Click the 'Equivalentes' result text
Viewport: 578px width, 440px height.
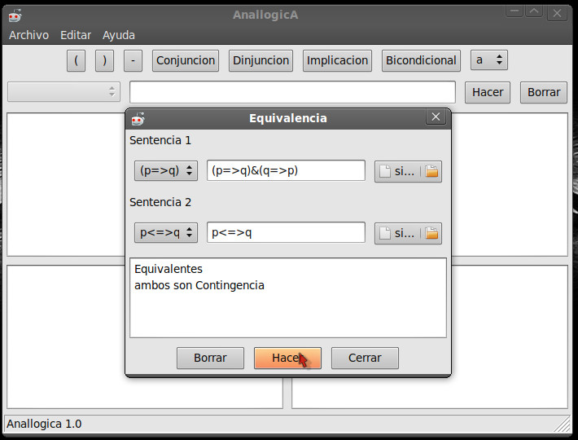click(x=169, y=269)
